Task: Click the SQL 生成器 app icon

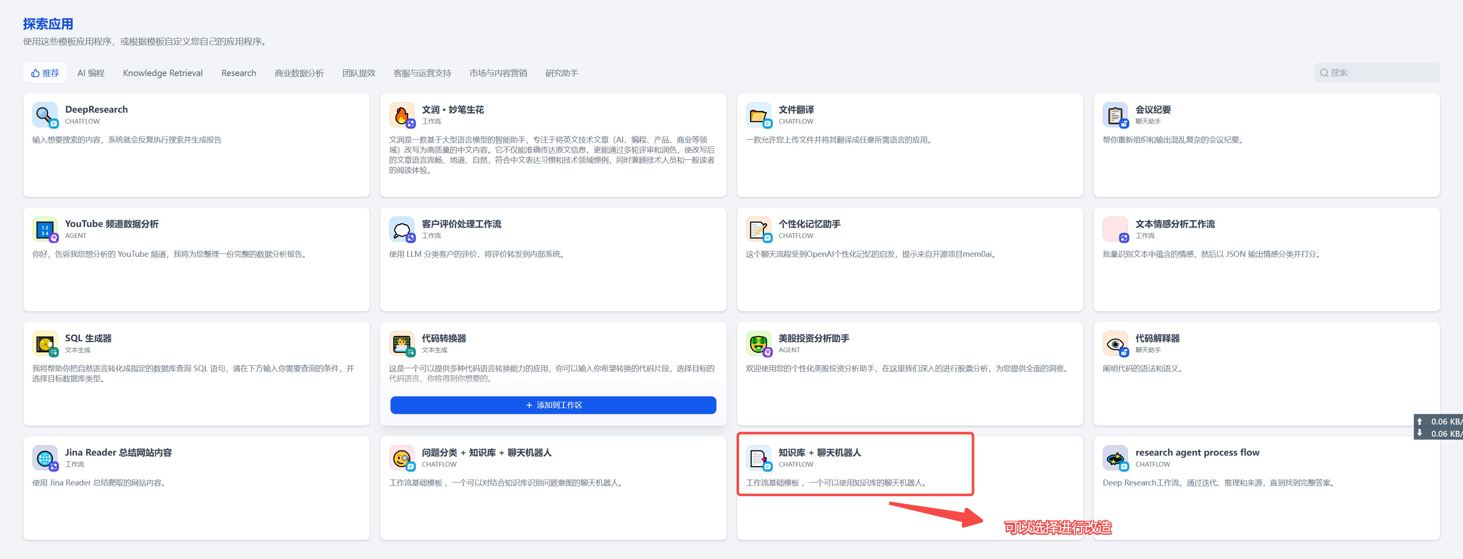Action: [44, 343]
